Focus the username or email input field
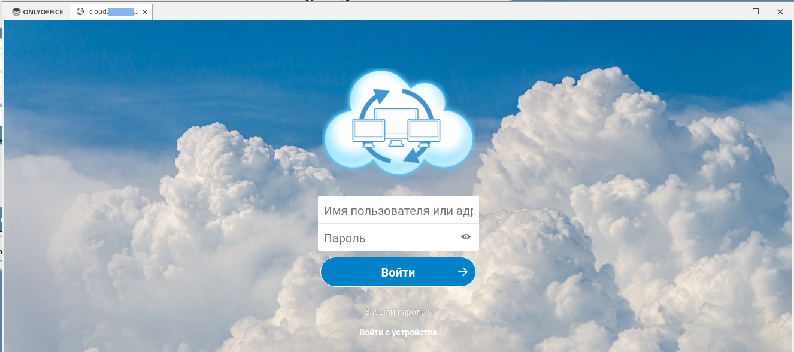The height and width of the screenshot is (352, 794). (x=398, y=211)
